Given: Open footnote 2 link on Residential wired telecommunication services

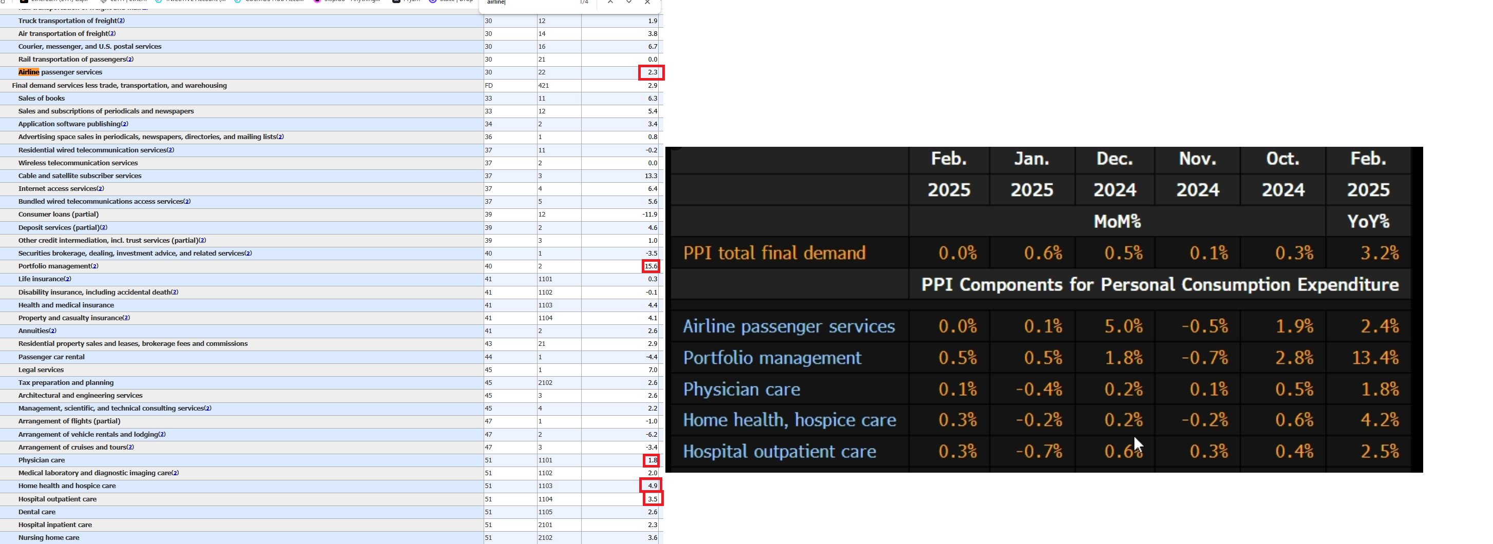Looking at the screenshot, I should click(x=170, y=150).
